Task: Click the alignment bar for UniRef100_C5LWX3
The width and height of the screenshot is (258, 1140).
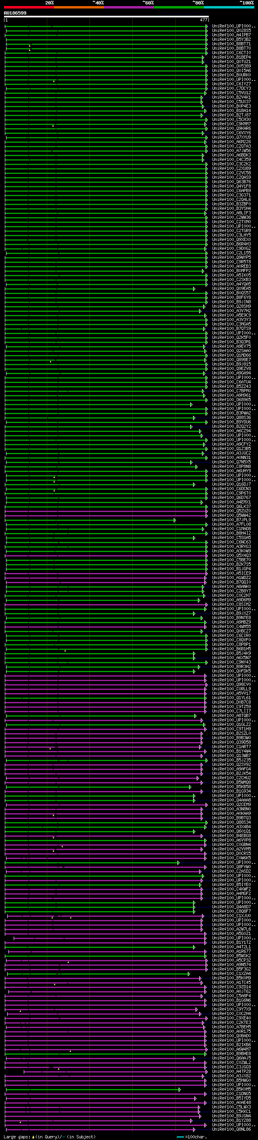Action: click(x=102, y=1106)
